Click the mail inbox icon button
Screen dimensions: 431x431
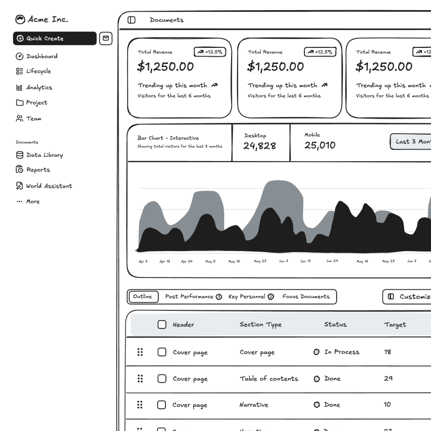point(106,38)
